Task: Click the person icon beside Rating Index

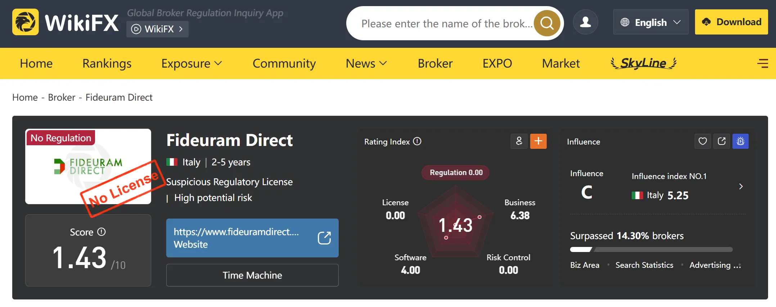Action: tap(519, 141)
